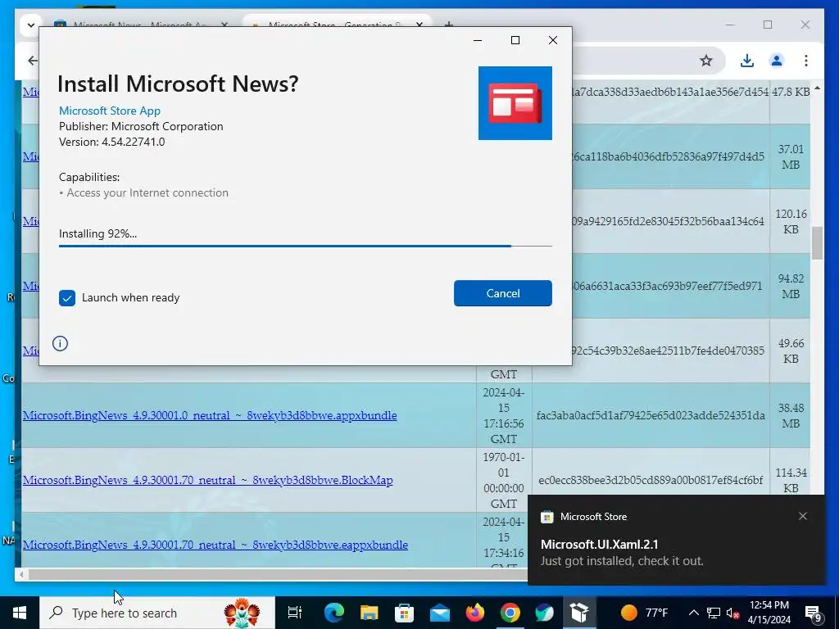Screen dimensions: 839x629
Task: Open the Chrome profile icon
Action: [777, 61]
